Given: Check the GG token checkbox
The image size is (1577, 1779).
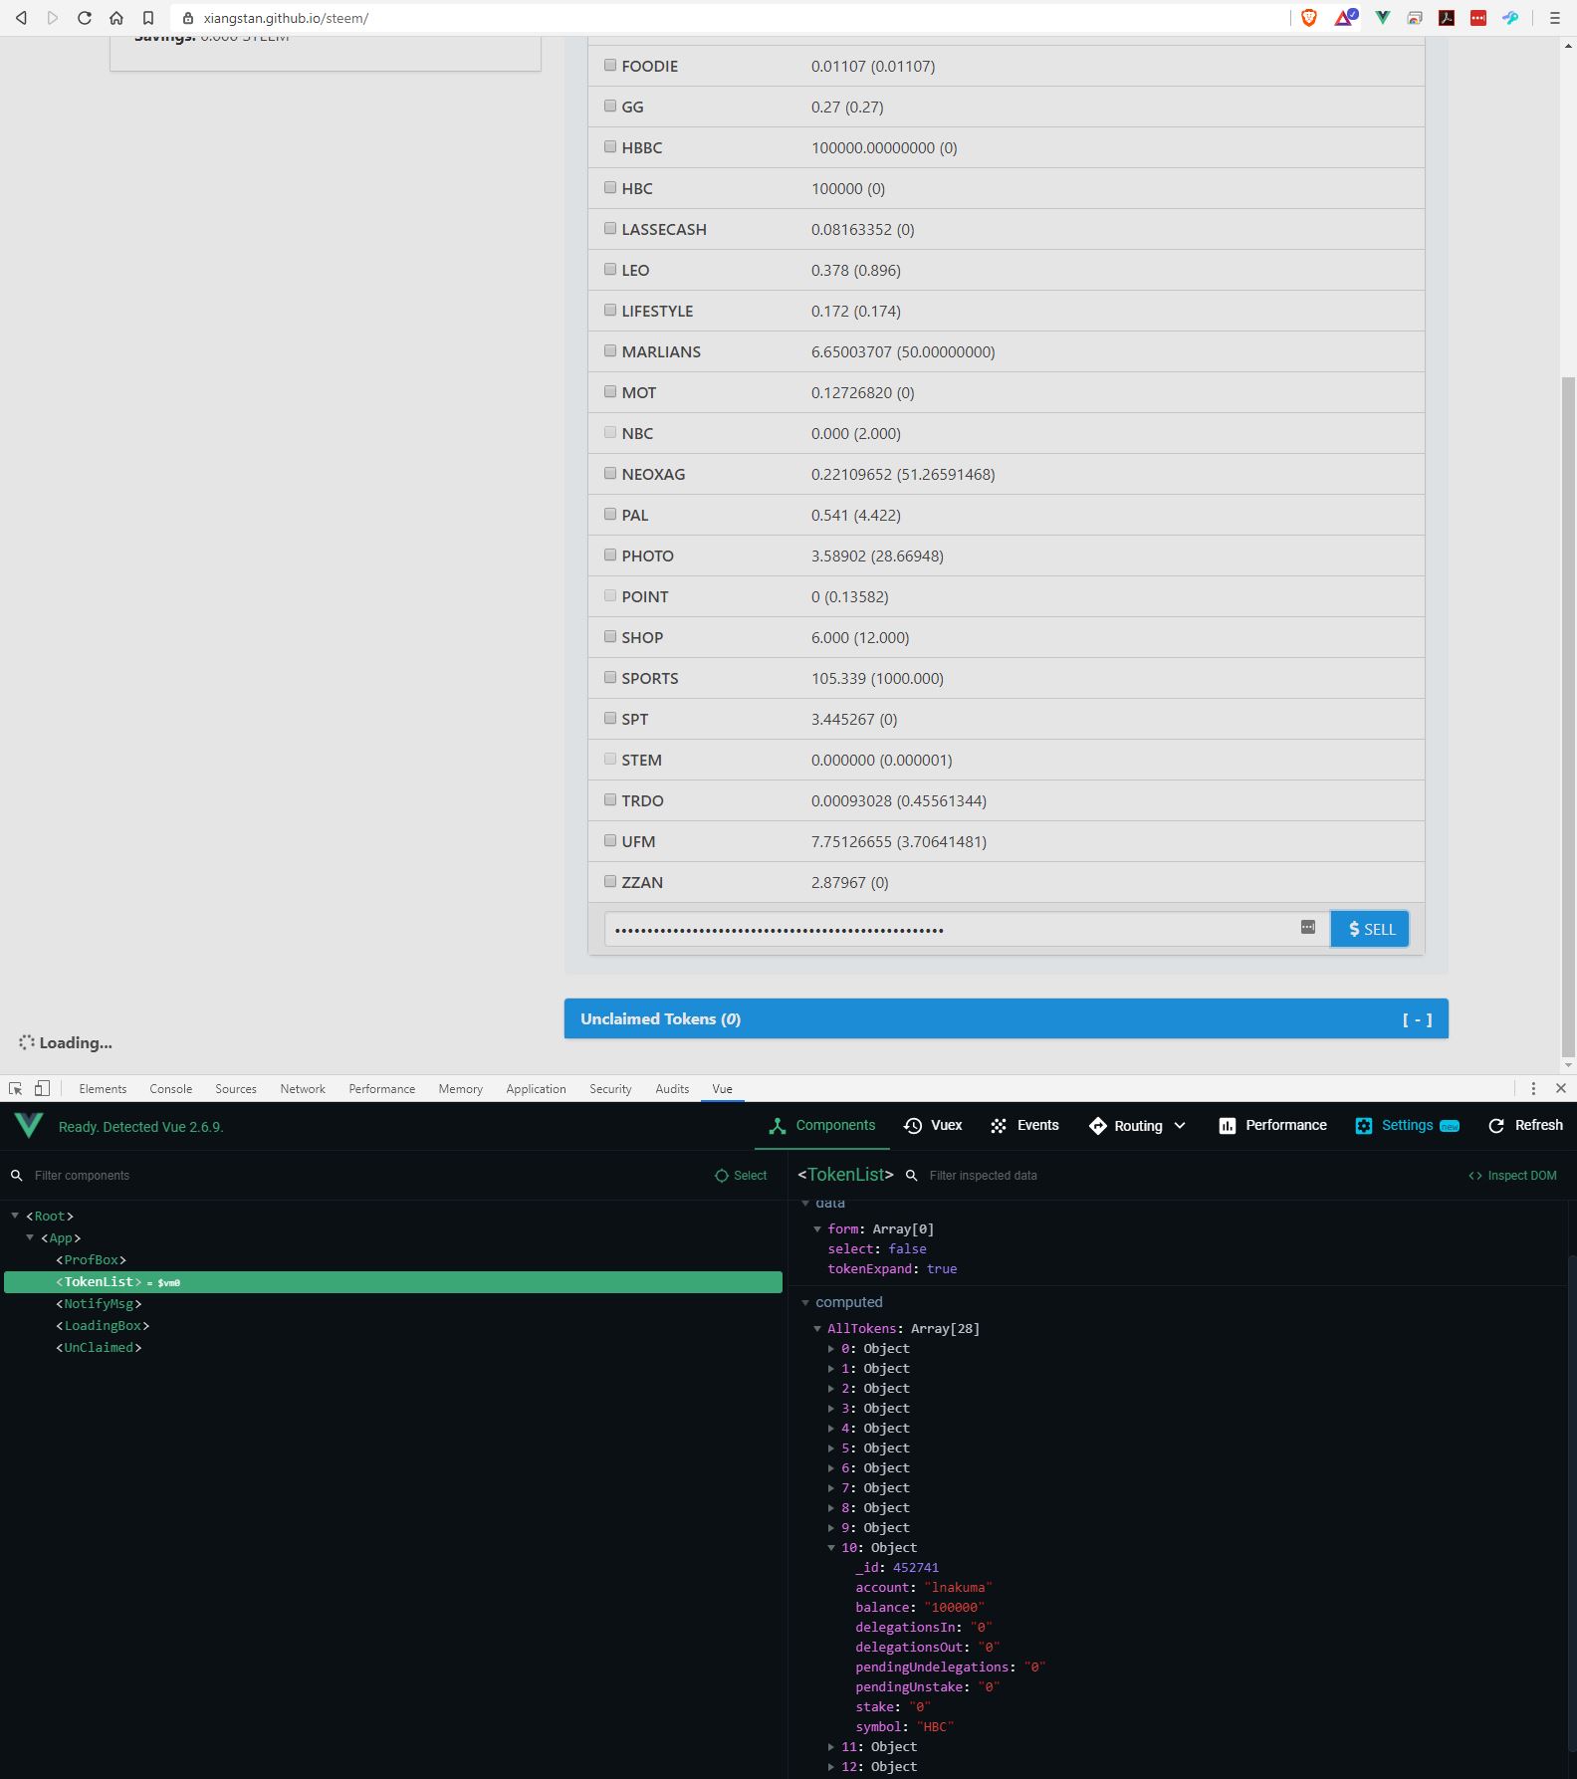Looking at the screenshot, I should click(610, 106).
